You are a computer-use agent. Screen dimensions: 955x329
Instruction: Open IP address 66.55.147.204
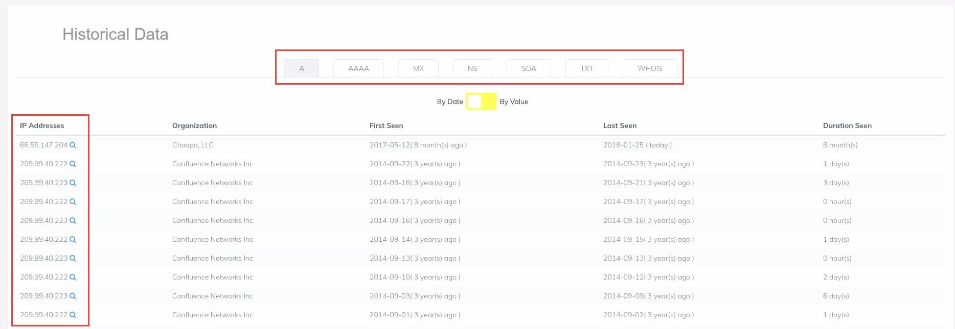tap(43, 145)
